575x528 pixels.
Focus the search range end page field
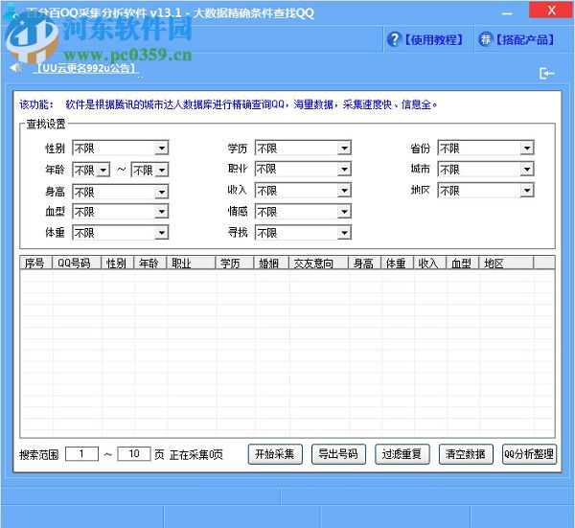click(x=134, y=454)
